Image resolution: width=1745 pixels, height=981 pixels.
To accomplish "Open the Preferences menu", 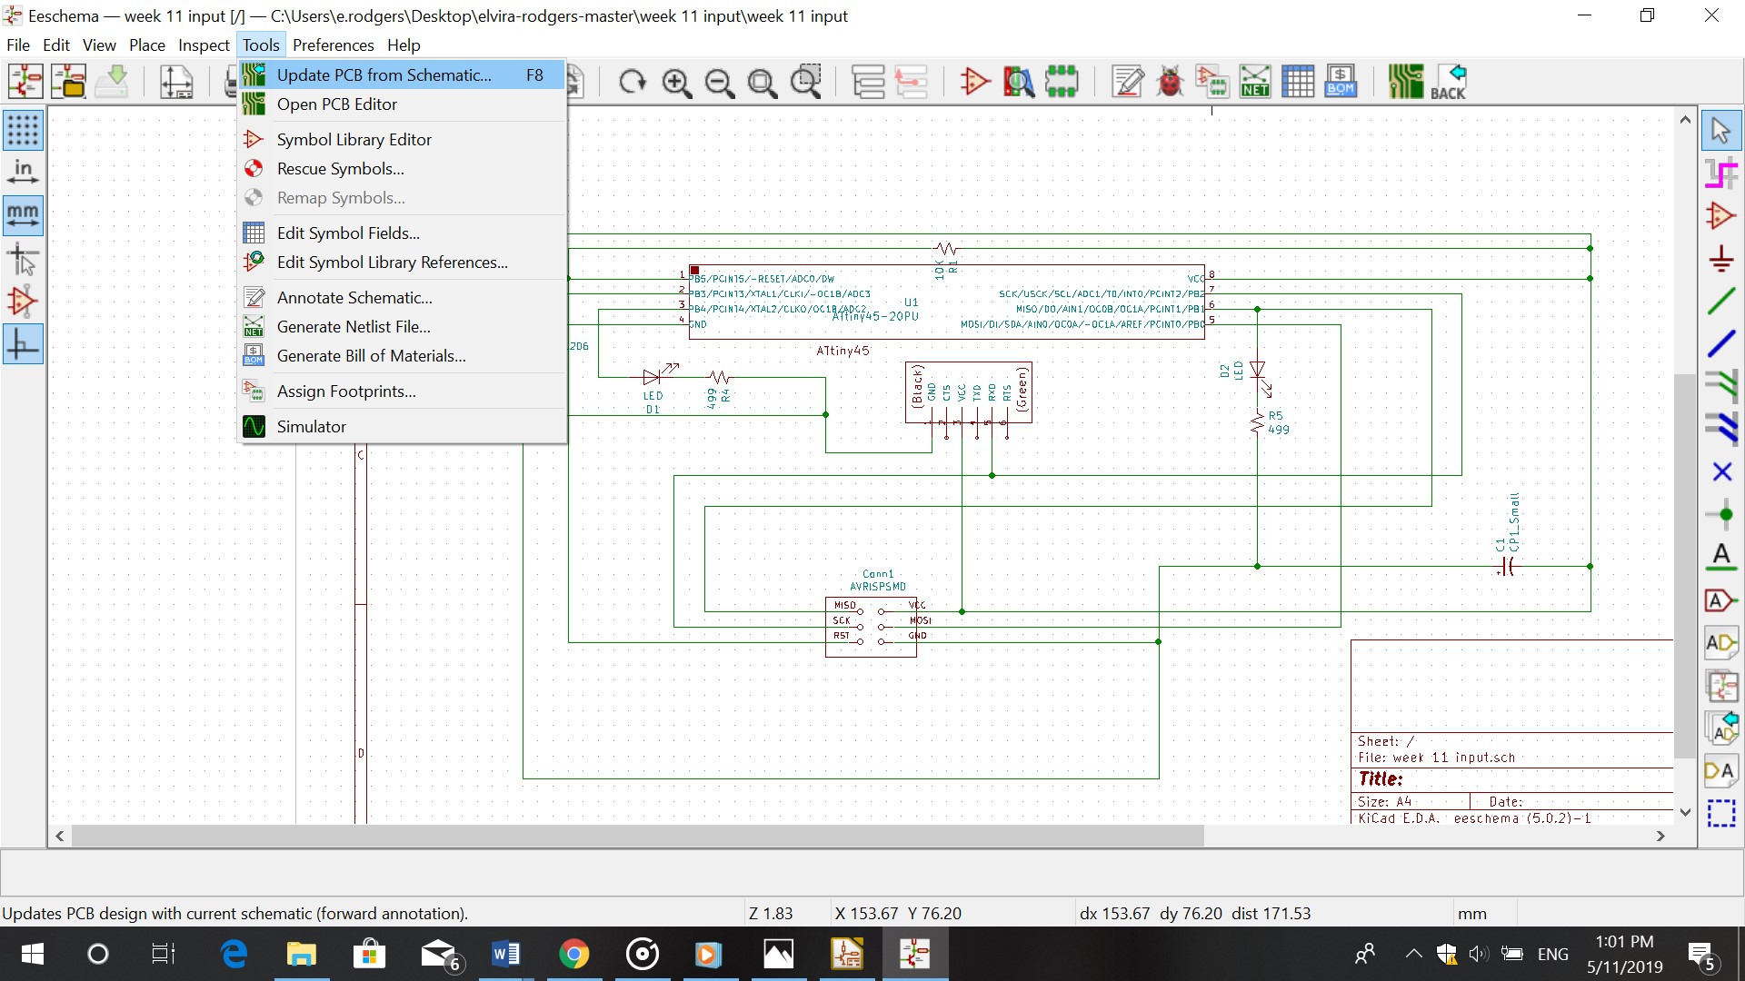I will 333,45.
